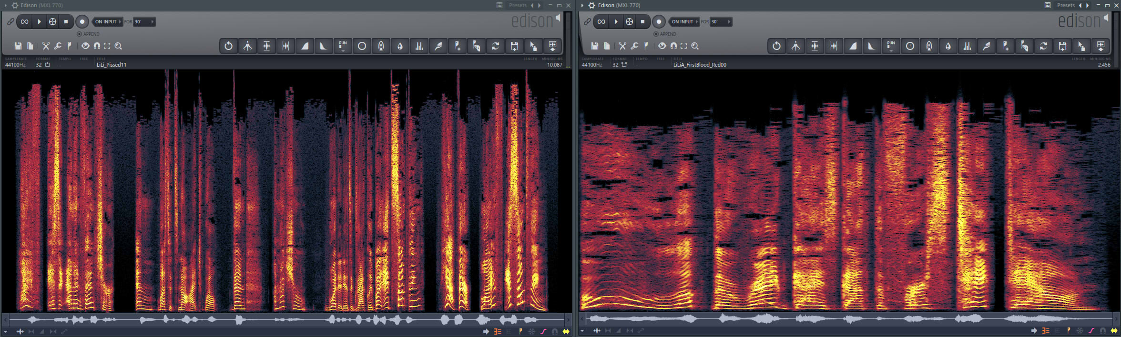Viewport: 1121px width, 337px height.
Task: Click the waveform overview scrollbar in left Edison
Action: pyautogui.click(x=286, y=319)
